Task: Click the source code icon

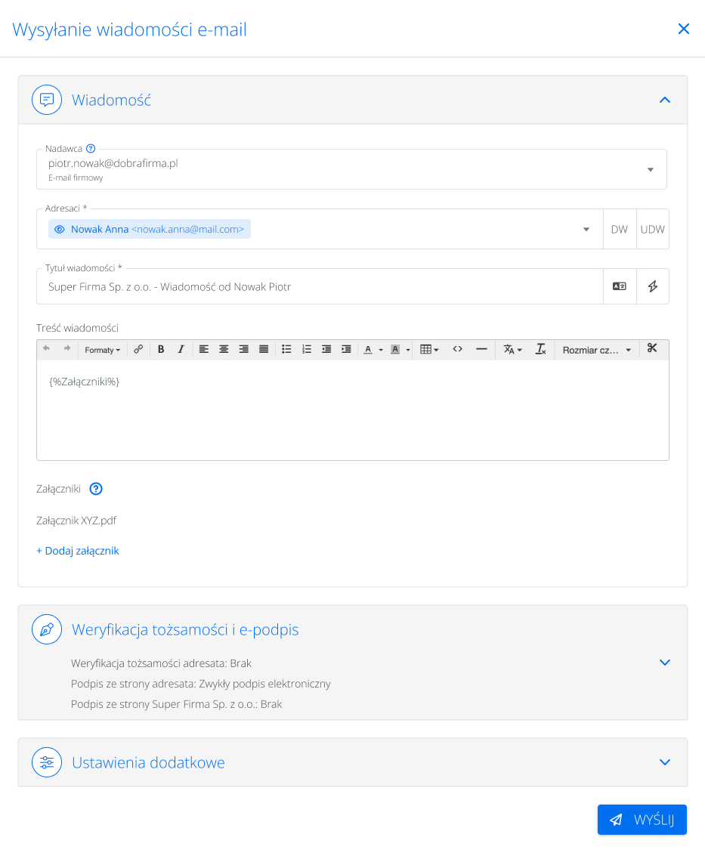Action: [457, 349]
